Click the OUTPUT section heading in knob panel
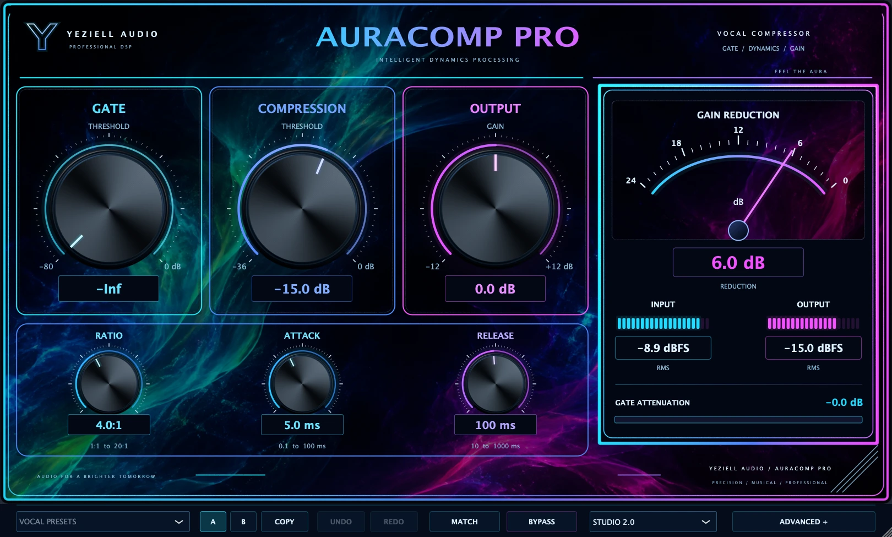Image resolution: width=892 pixels, height=537 pixels. click(x=495, y=109)
